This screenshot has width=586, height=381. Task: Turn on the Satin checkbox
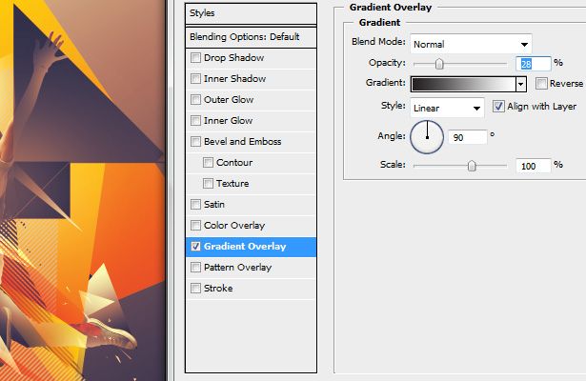click(x=195, y=204)
